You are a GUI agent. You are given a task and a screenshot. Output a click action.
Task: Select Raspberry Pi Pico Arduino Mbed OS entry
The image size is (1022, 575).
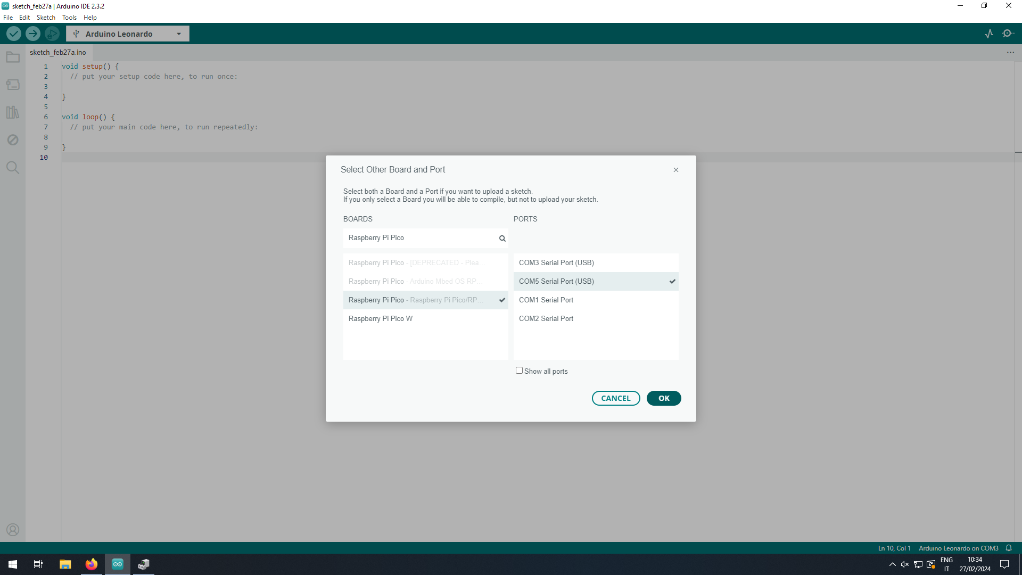point(425,281)
